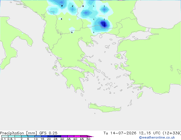Click the 'Tu 14-07-2026' date text
181x140 pixels.
coord(120,133)
